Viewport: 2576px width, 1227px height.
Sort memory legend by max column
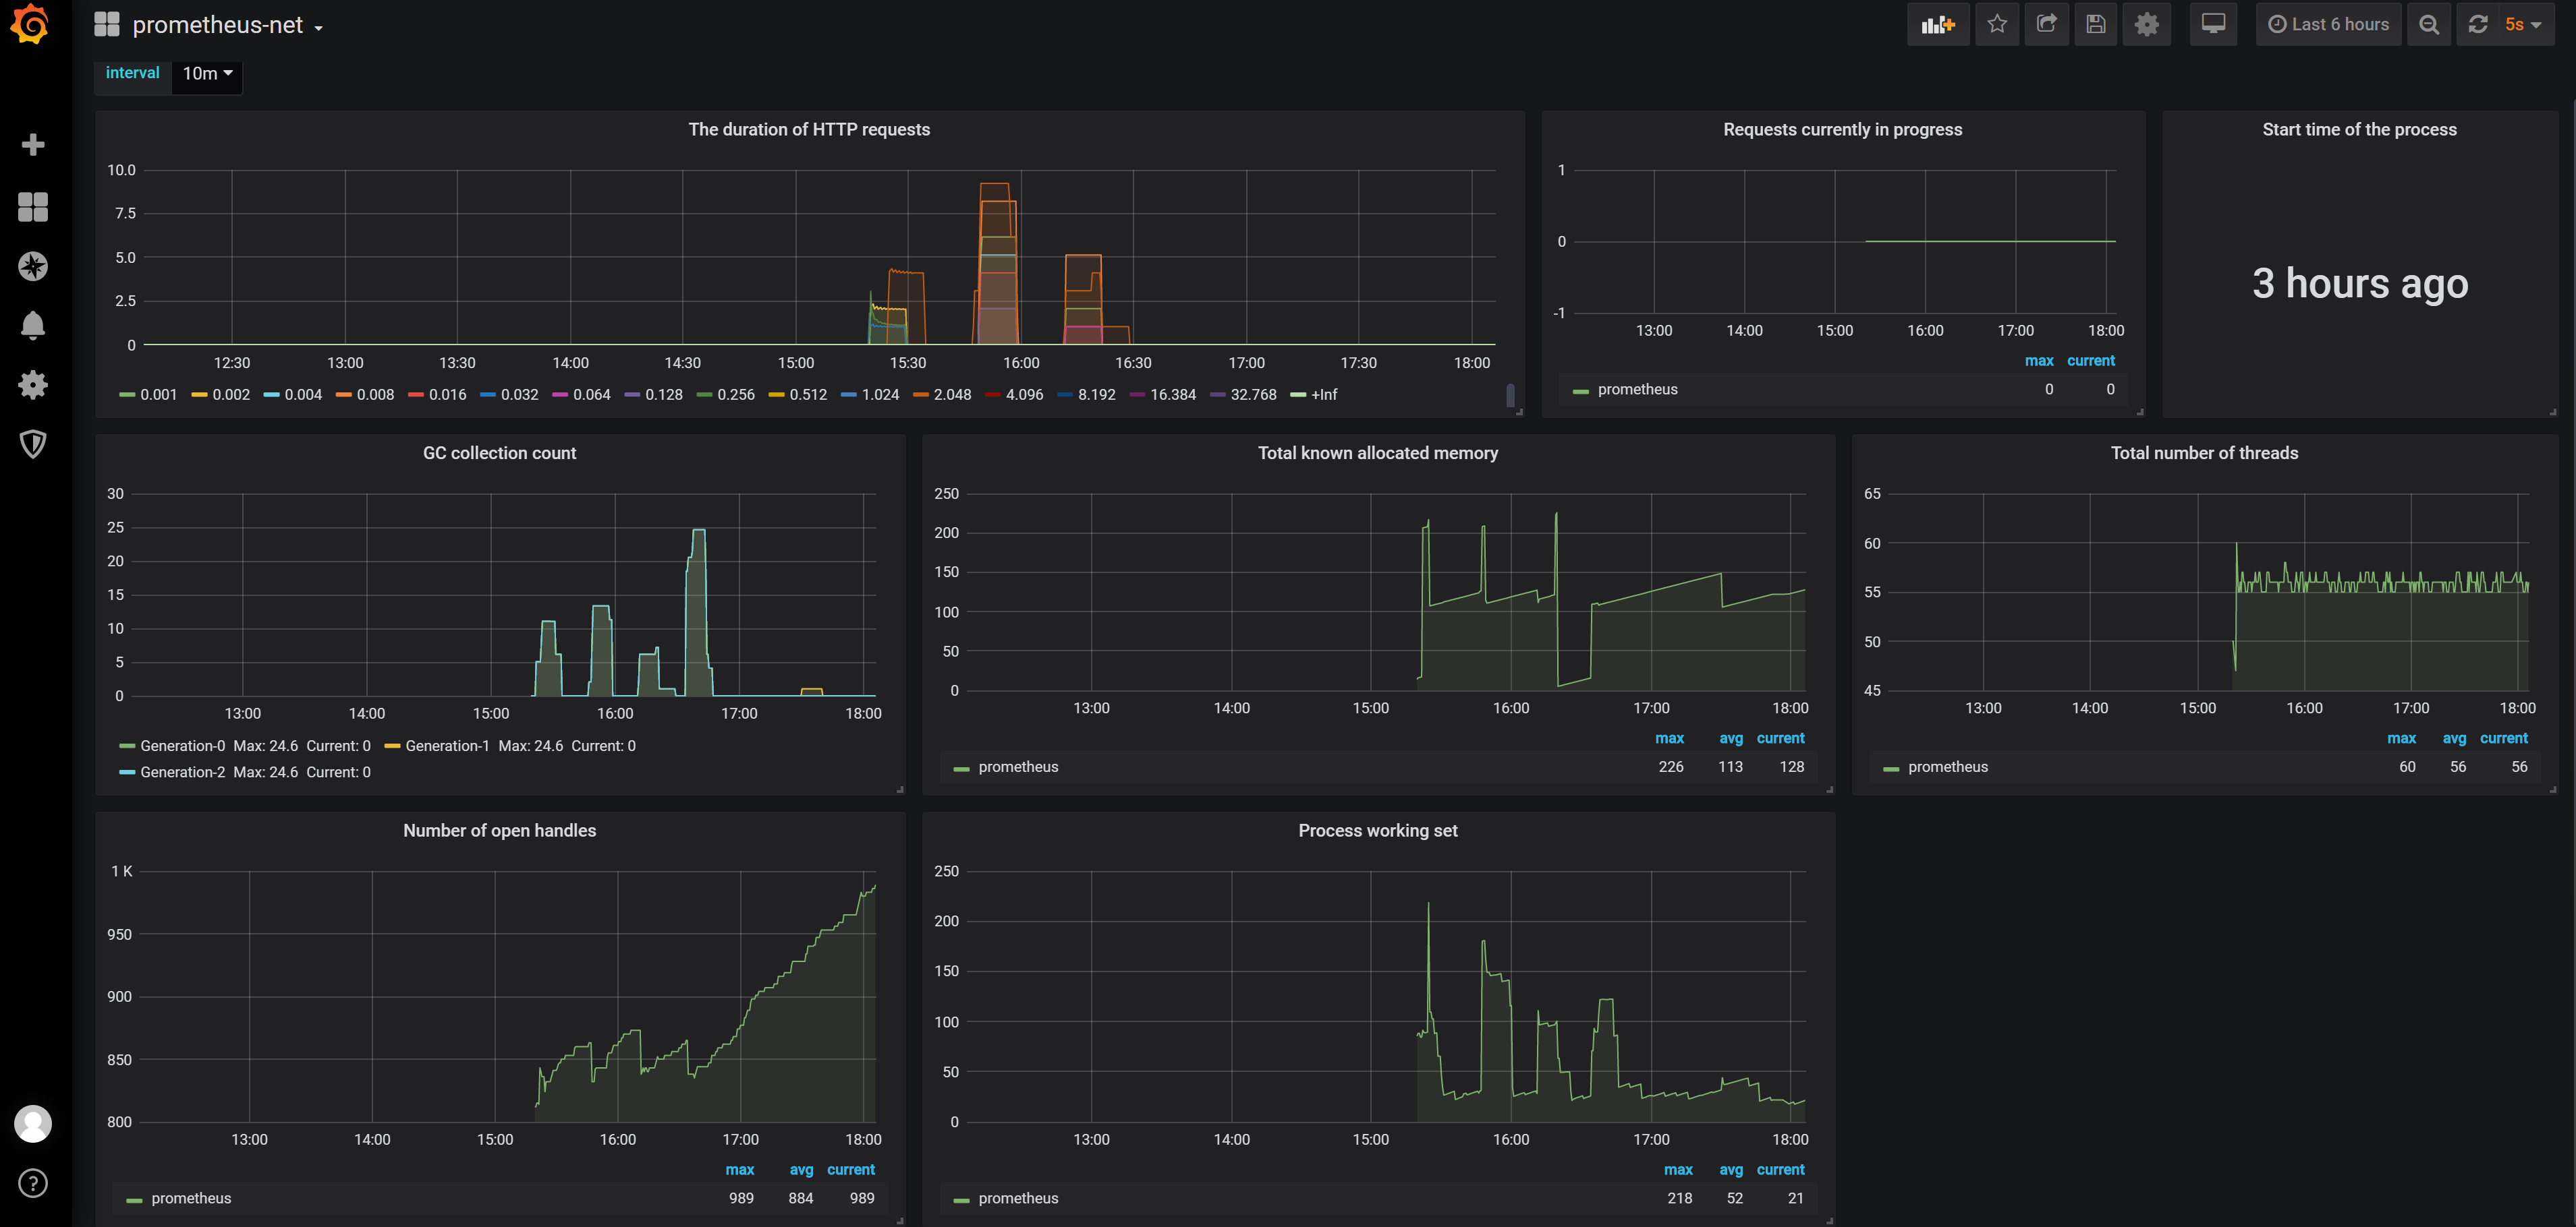(x=1668, y=738)
